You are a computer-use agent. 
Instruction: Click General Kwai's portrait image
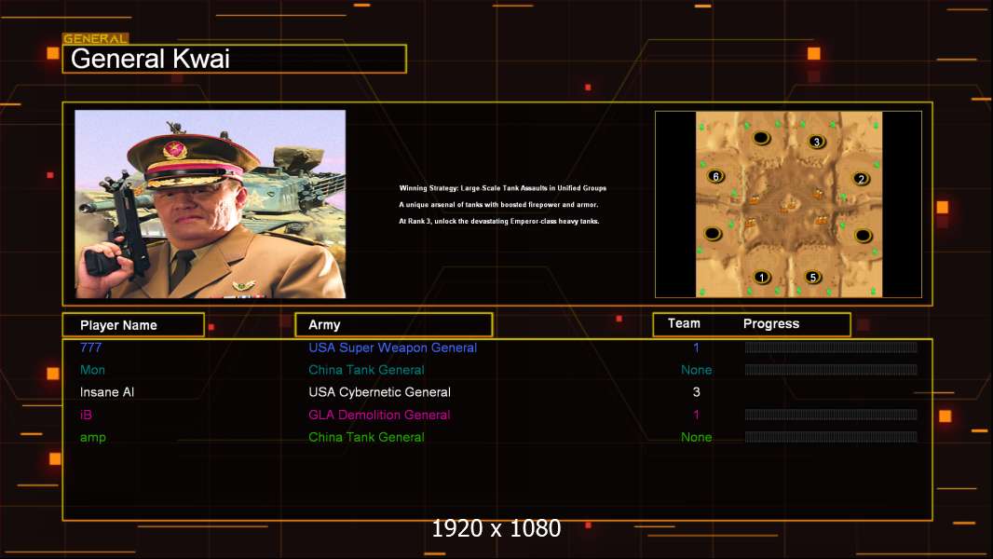click(x=211, y=204)
